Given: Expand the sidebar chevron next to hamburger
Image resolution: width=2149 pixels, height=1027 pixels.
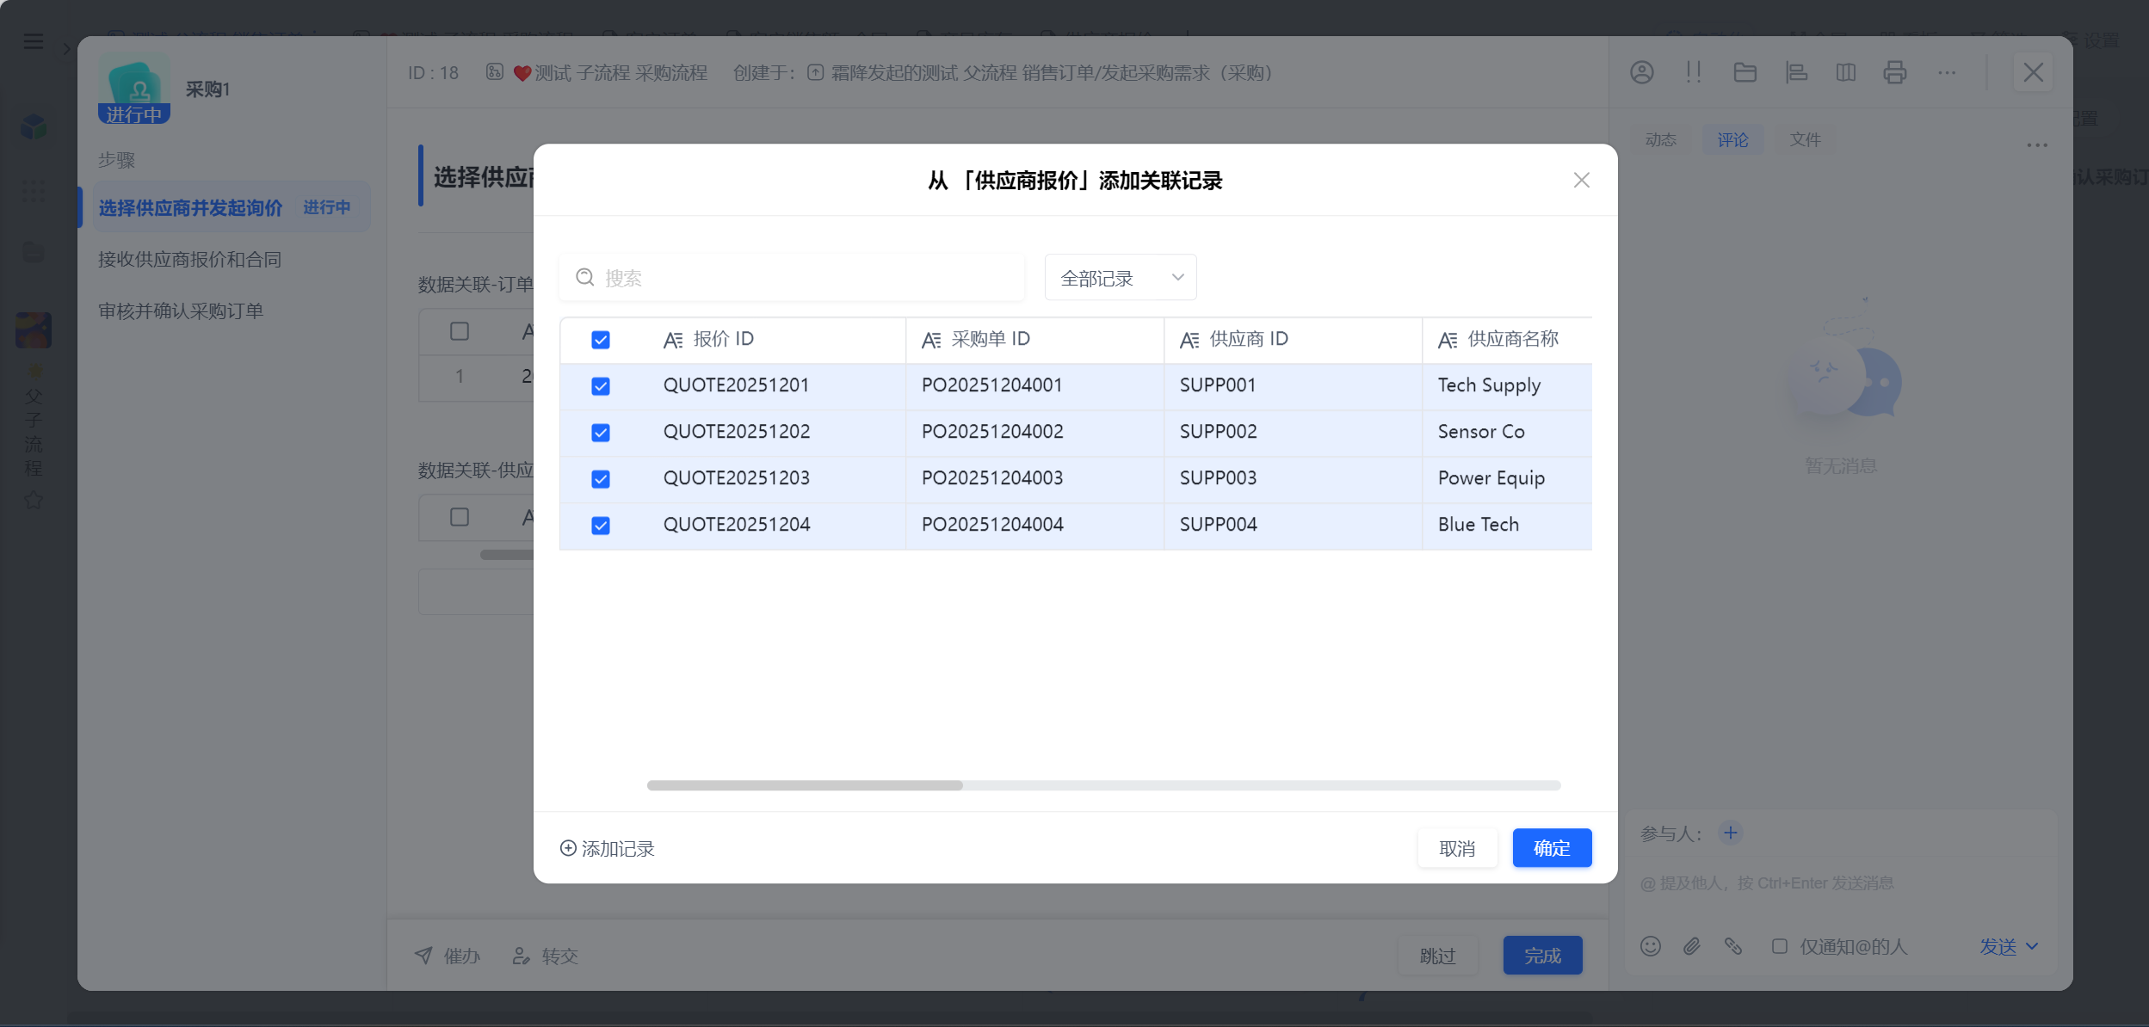Looking at the screenshot, I should pos(66,48).
